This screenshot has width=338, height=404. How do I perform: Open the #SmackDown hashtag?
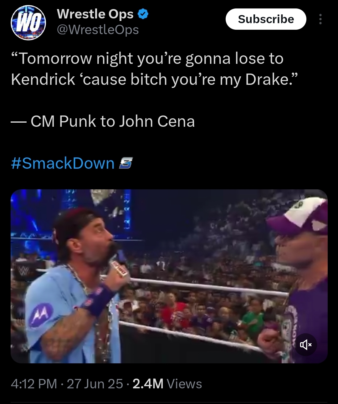pyautogui.click(x=63, y=163)
